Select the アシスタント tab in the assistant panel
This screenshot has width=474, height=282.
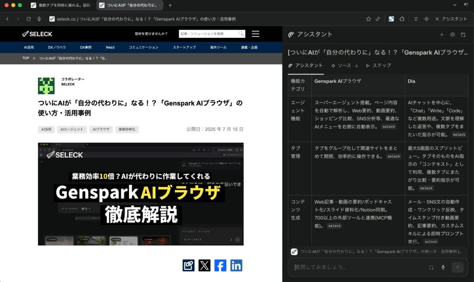(306, 66)
